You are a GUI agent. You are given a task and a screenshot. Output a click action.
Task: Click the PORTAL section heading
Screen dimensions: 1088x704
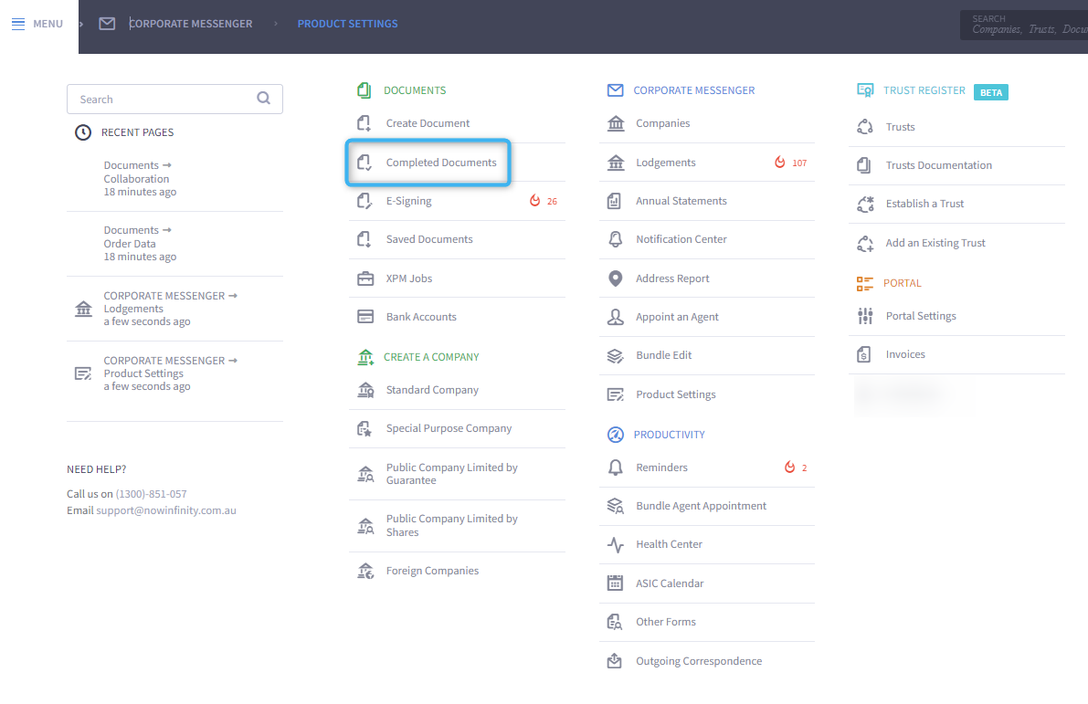point(902,283)
